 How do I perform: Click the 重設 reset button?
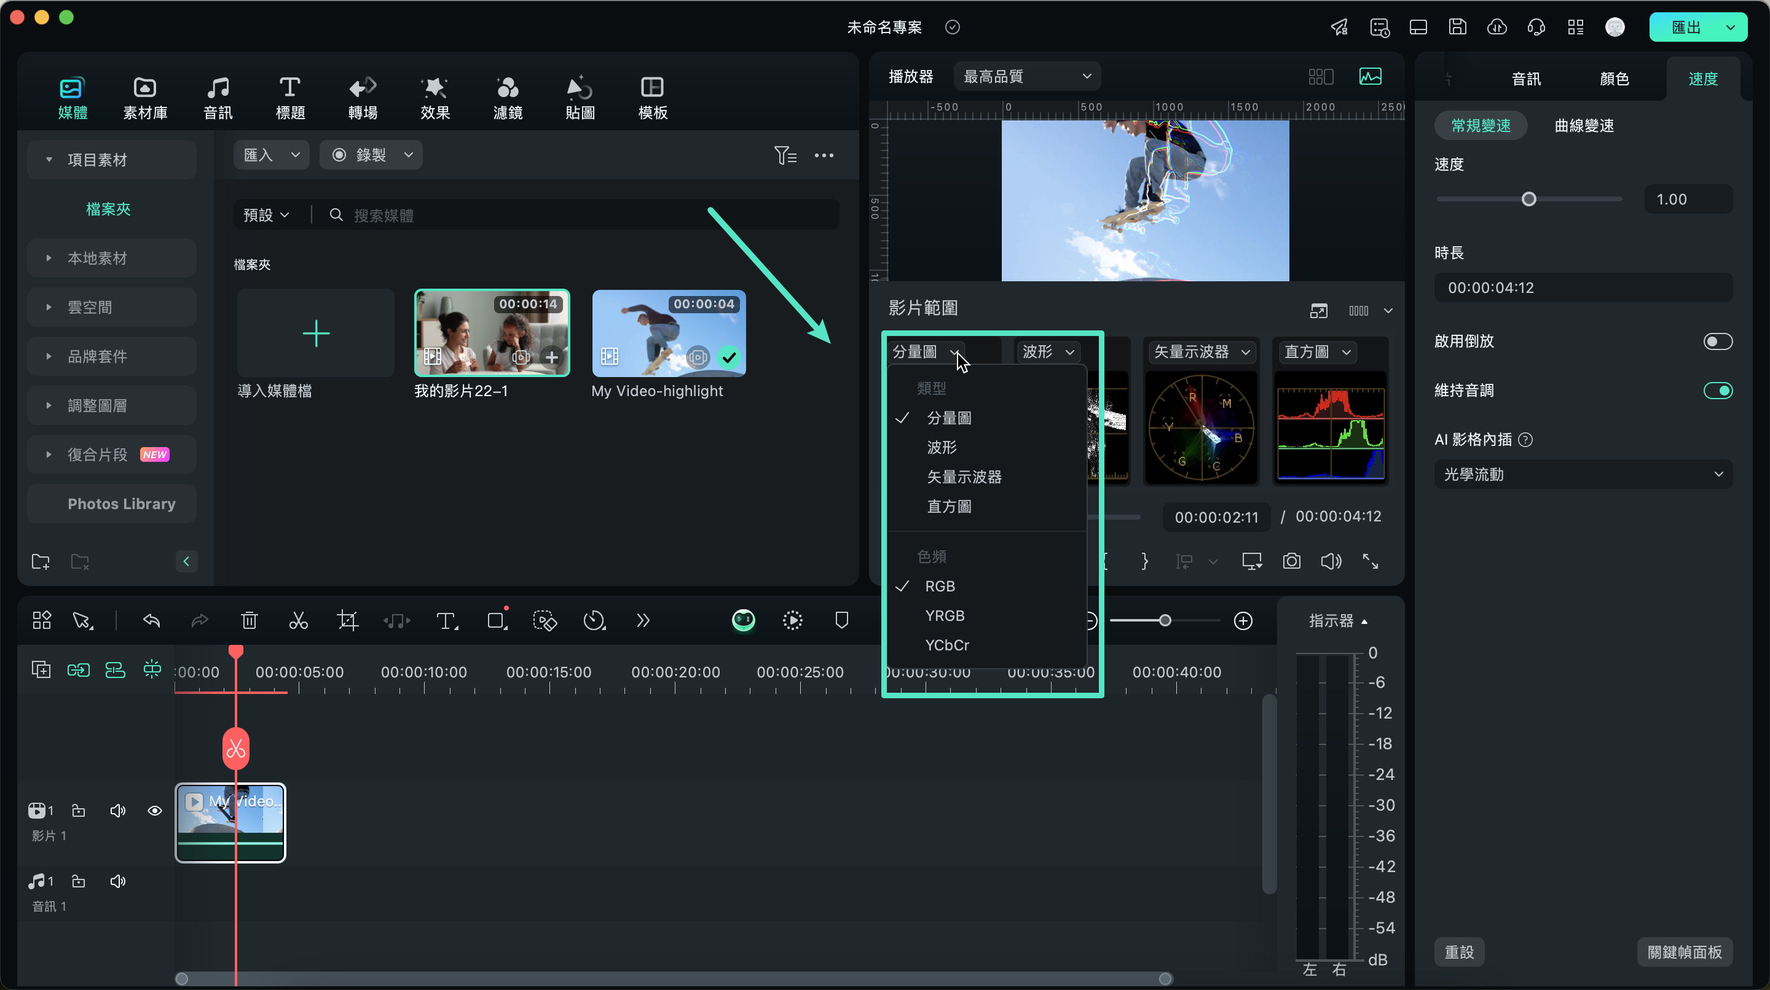coord(1460,953)
